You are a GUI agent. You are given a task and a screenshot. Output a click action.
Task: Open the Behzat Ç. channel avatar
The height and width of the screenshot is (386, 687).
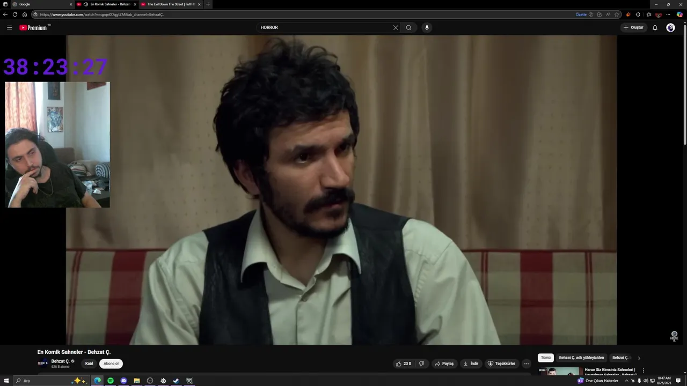[42, 363]
